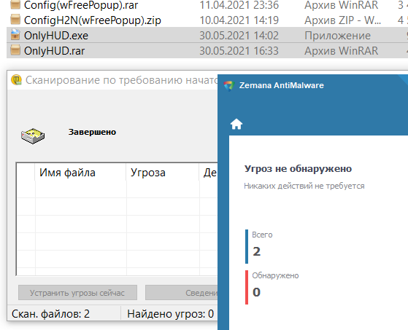Screen dimensions: 408x330
Task: Select the file named OnlyHUD.rar
Action: tap(55, 51)
